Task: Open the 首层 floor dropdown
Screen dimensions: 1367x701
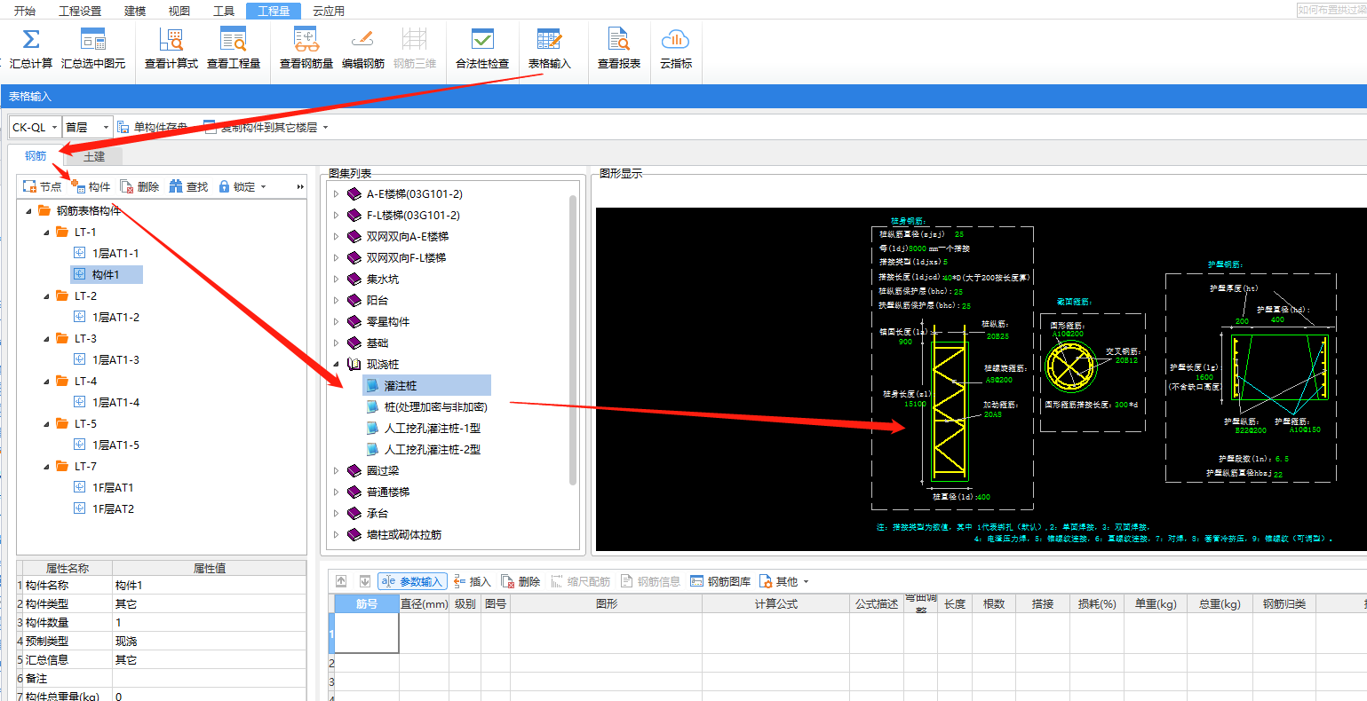Action: 106,128
